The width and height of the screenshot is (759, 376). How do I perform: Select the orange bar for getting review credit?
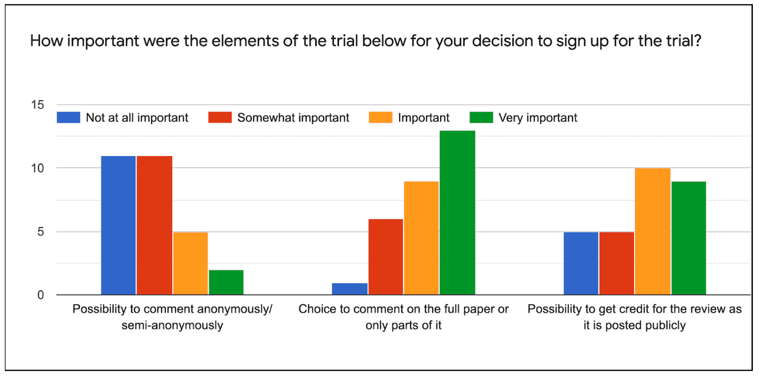[653, 231]
